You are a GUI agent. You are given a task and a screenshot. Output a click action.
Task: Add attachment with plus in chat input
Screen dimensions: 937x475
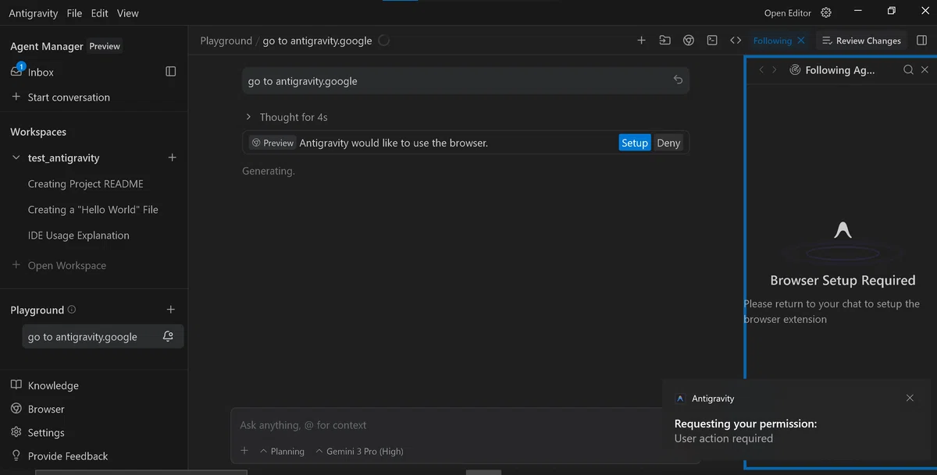244,451
